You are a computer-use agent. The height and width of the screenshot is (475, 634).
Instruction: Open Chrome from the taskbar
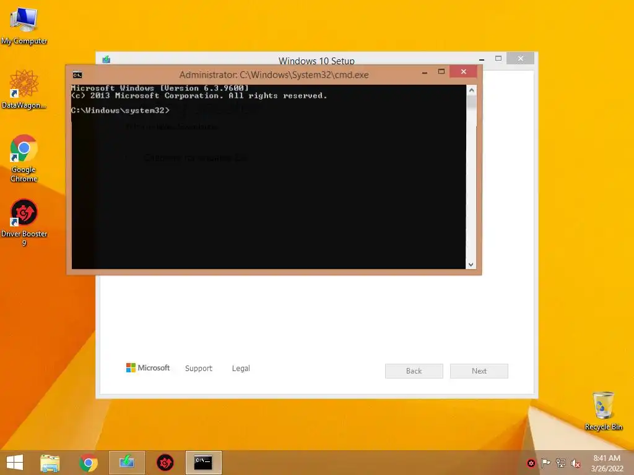point(88,463)
